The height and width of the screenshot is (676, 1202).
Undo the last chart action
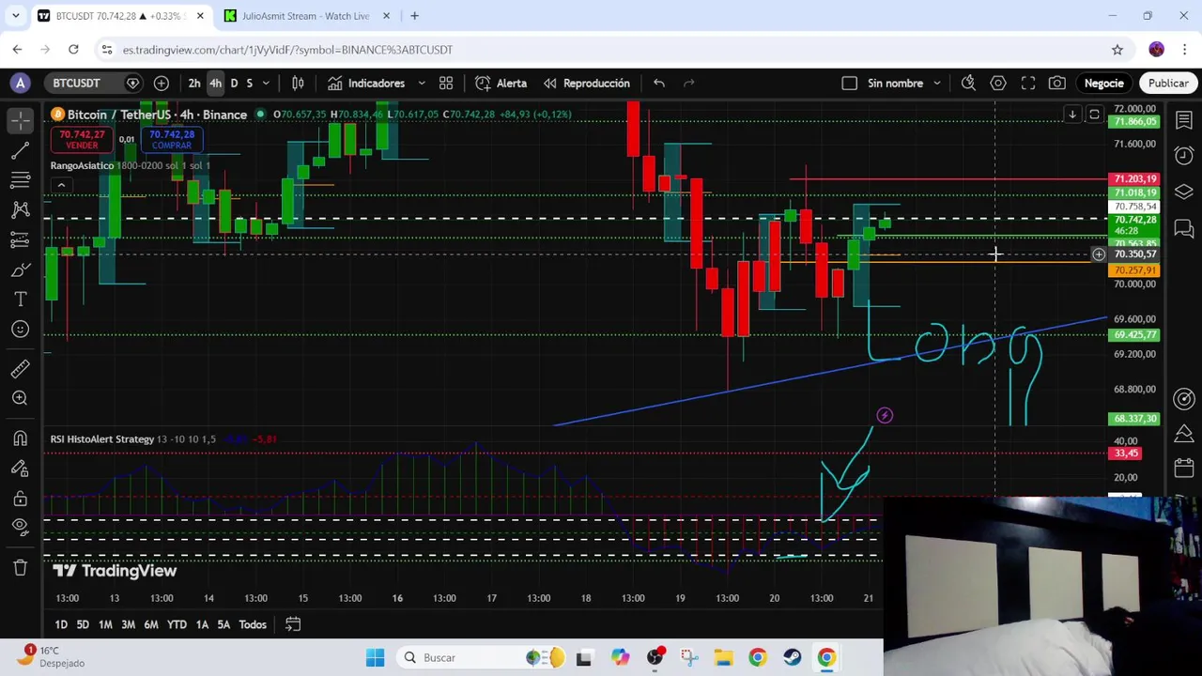pos(659,84)
